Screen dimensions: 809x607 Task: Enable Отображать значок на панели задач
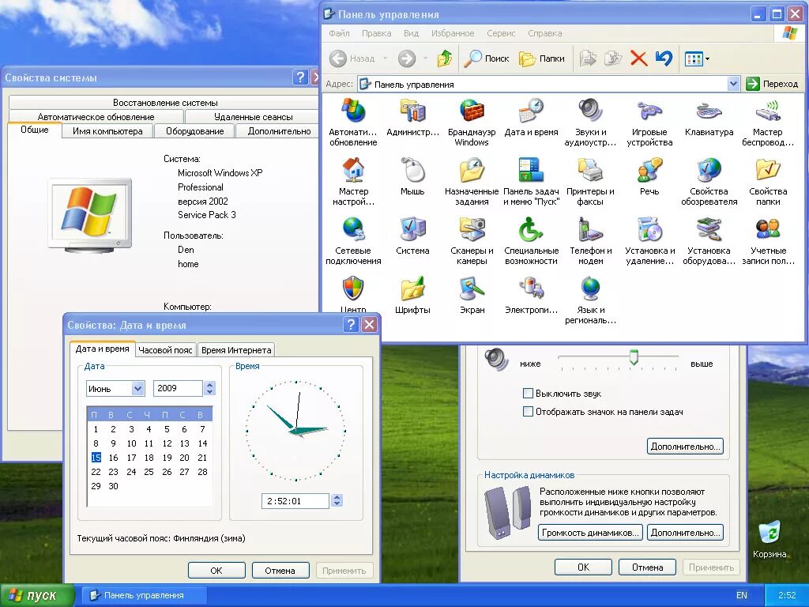click(x=528, y=411)
